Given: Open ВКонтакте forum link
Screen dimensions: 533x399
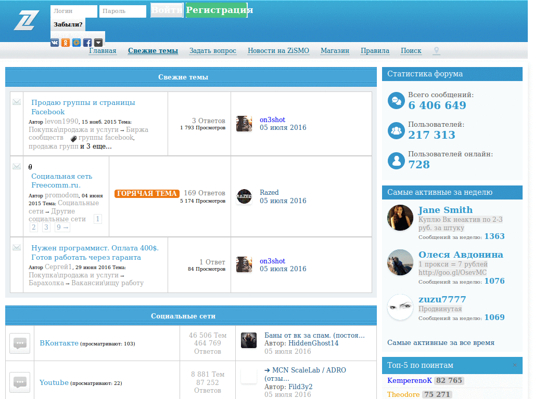Looking at the screenshot, I should tap(59, 343).
